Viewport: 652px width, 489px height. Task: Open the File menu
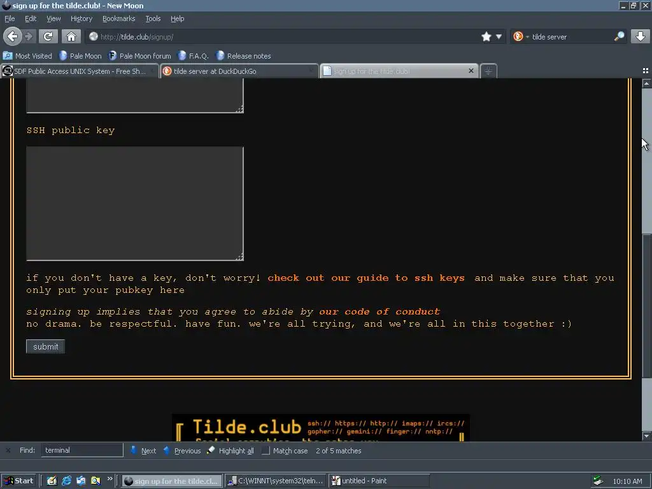[x=10, y=18]
